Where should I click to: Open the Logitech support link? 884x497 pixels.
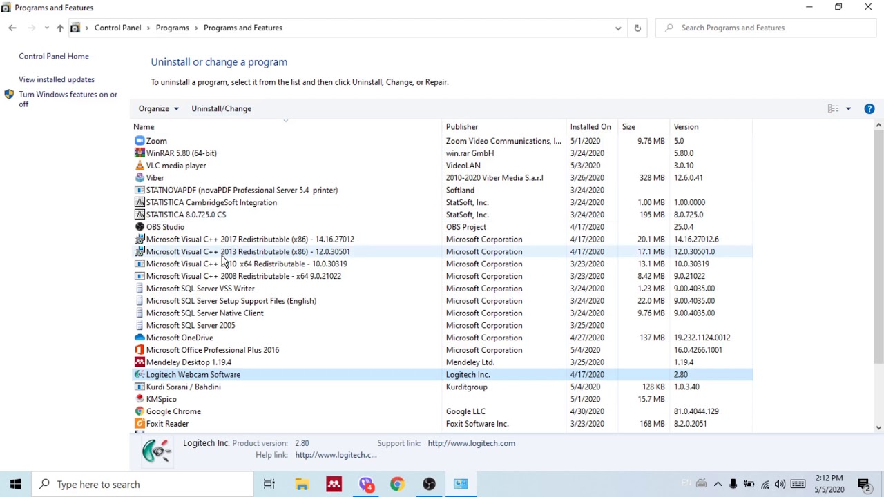[471, 443]
